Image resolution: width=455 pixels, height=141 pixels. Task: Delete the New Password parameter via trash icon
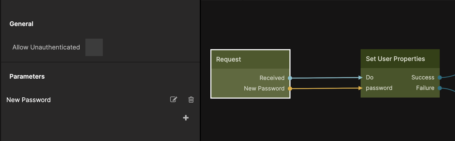click(x=191, y=99)
